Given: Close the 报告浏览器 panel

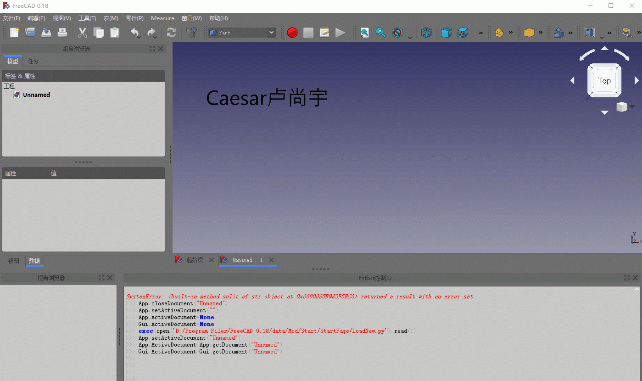Looking at the screenshot, I should [x=110, y=278].
